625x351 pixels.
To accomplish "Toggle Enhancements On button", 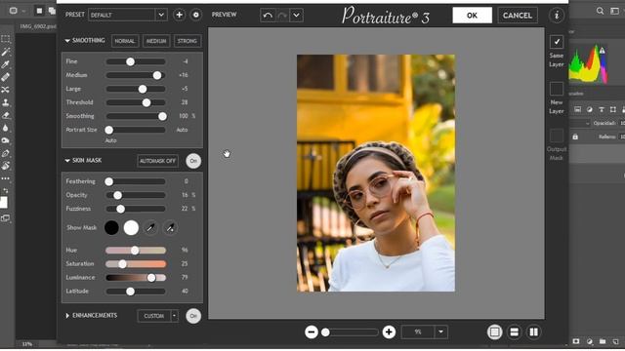I will (x=193, y=316).
